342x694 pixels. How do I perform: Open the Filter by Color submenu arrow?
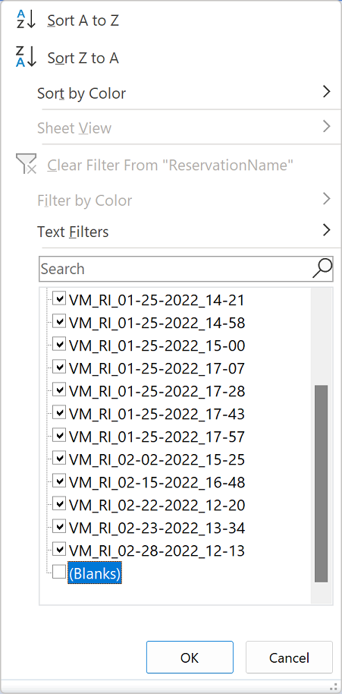pyautogui.click(x=326, y=199)
